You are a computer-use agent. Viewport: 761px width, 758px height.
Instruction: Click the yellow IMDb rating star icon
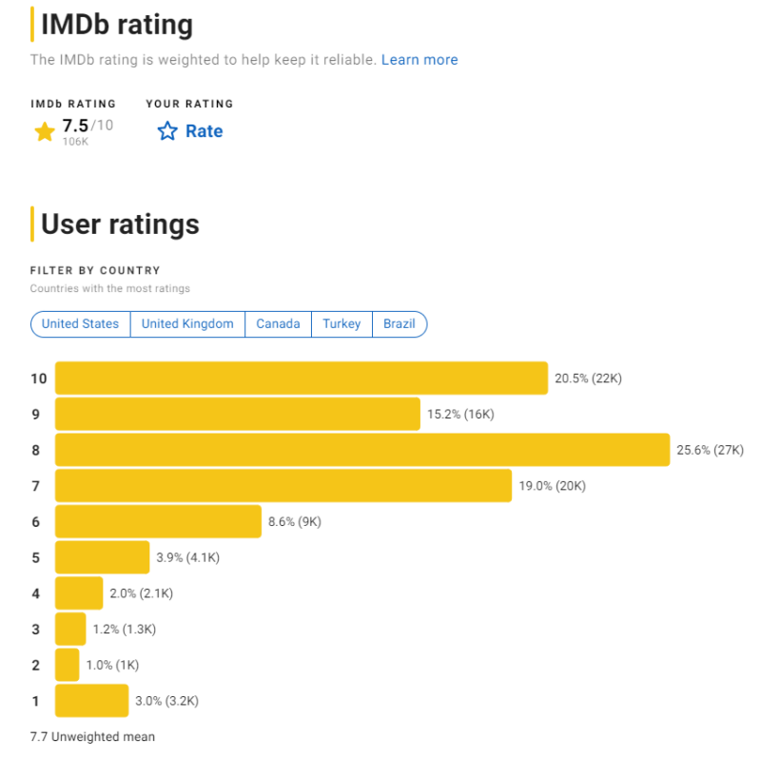[44, 132]
